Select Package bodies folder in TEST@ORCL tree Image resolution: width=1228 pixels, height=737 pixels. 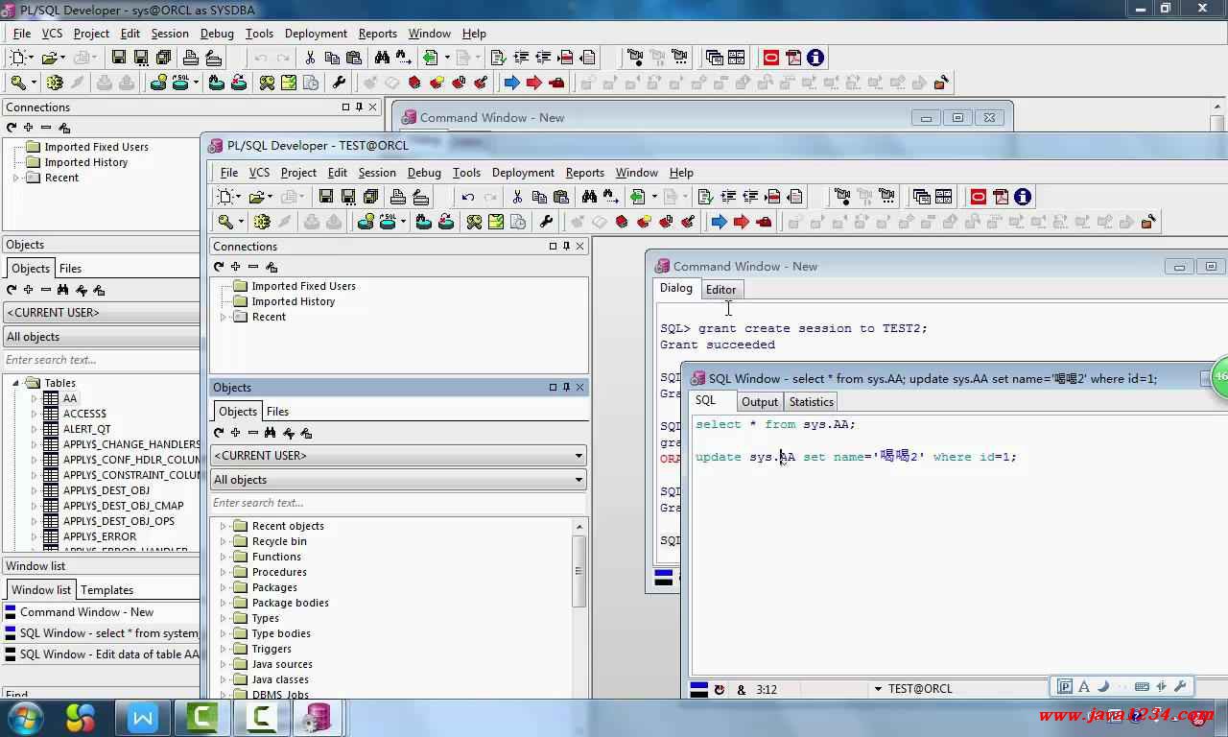point(290,603)
